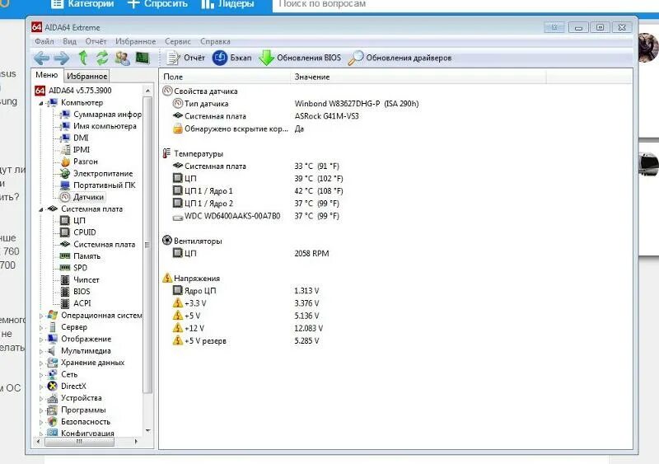Click the Безопасность shield icon
Screen dimensions: 659x464
click(53, 421)
